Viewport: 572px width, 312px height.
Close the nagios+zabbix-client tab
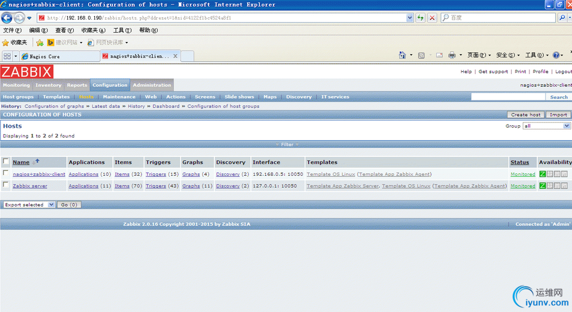[x=175, y=56]
